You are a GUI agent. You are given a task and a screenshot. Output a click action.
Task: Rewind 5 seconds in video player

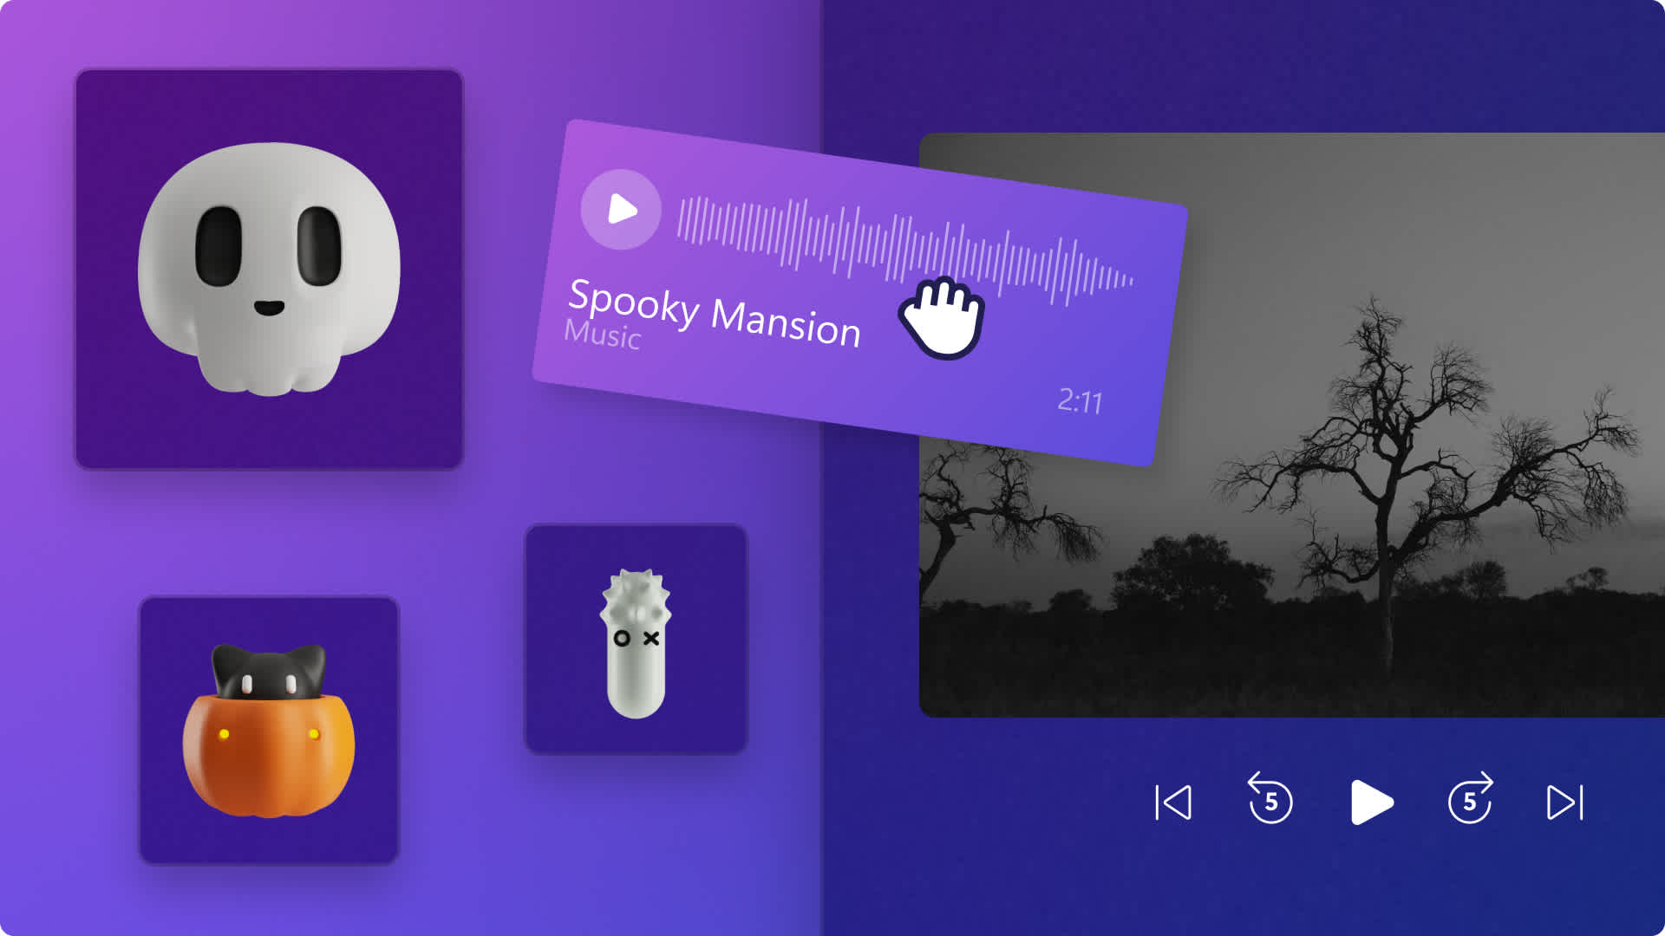[1273, 803]
